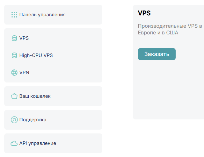
Task: Select the VPS text in the sidebar
Action: pos(24,38)
